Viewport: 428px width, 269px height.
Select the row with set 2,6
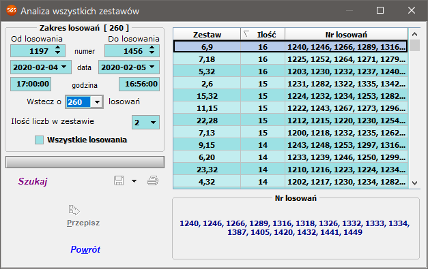(x=290, y=84)
